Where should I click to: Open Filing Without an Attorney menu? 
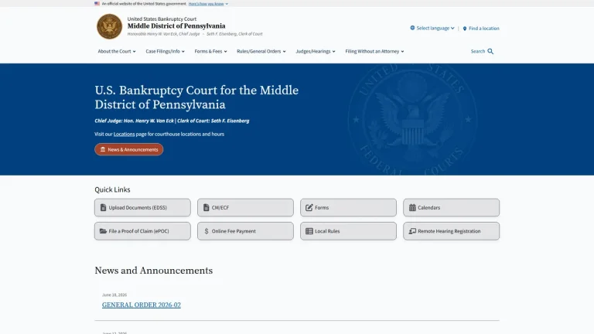point(374,51)
